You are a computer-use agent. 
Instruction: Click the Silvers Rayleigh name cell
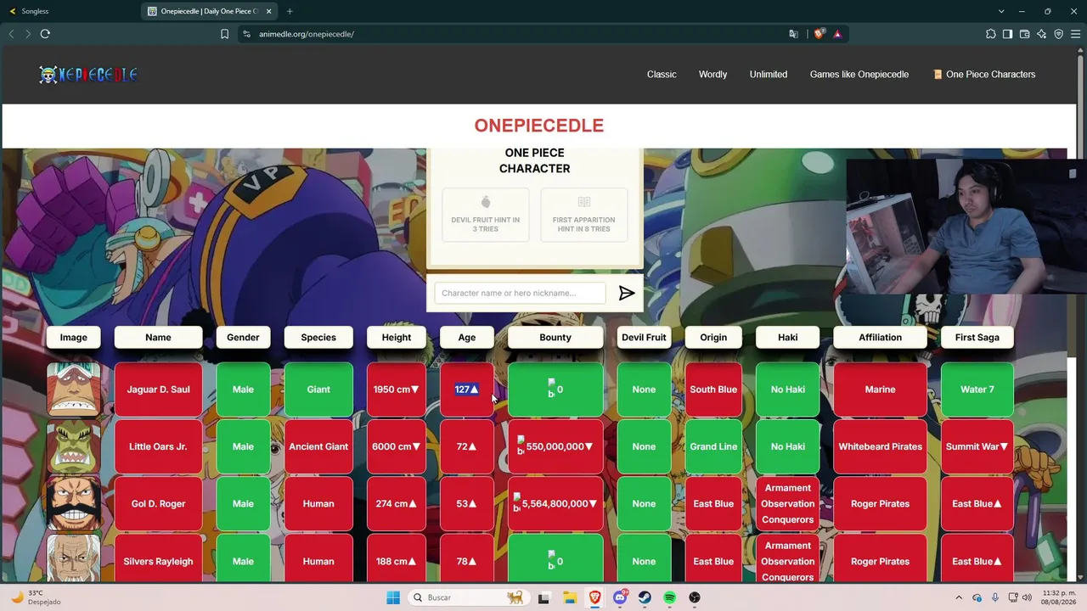point(158,558)
